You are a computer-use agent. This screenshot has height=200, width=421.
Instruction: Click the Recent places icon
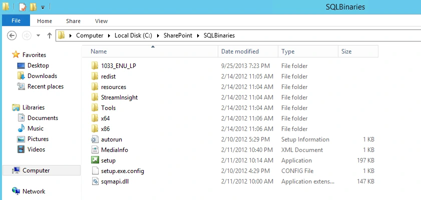point(21,86)
